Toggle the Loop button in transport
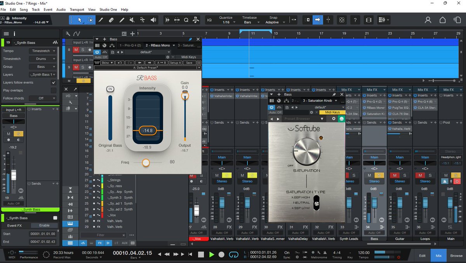 (233, 254)
